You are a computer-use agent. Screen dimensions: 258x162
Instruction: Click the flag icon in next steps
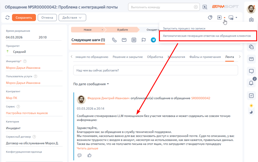[x=144, y=40]
